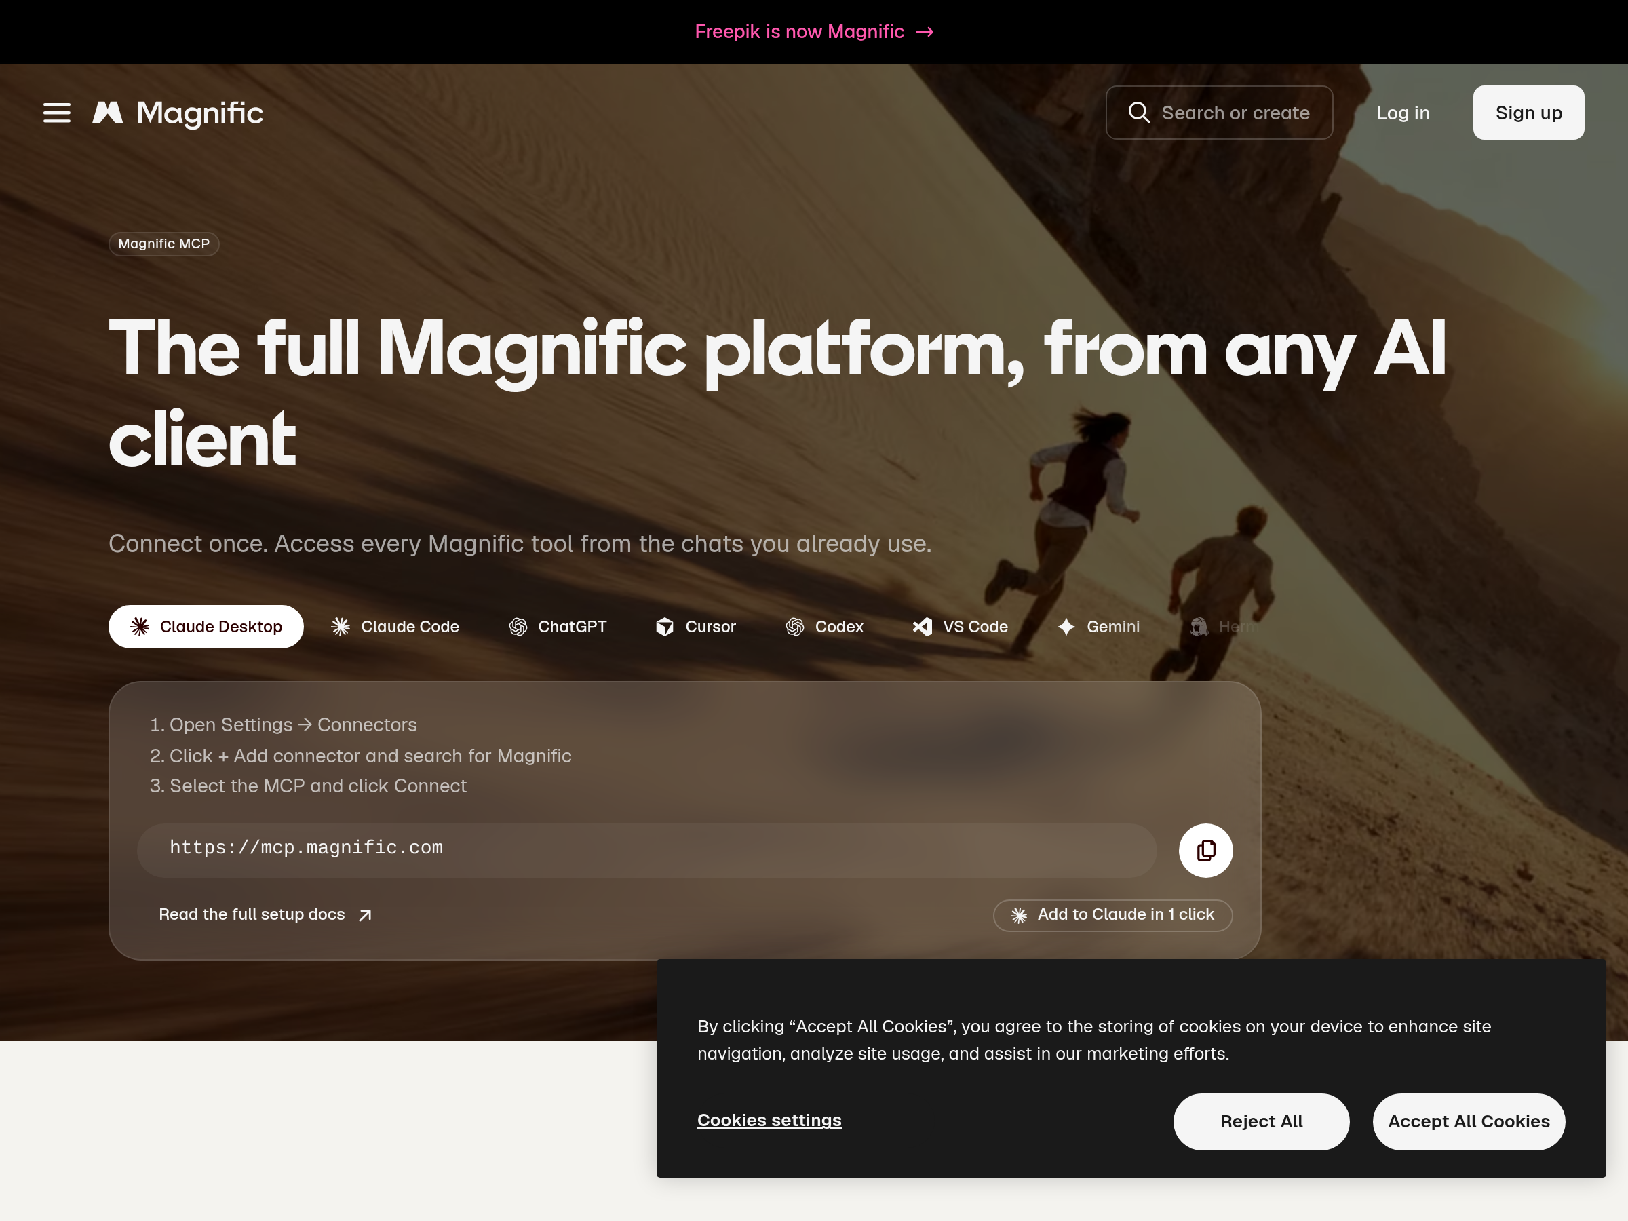This screenshot has width=1628, height=1221.
Task: Switch to the Claude Code tab
Action: [395, 626]
